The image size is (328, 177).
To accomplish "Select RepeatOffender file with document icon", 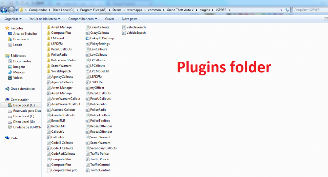I will pyautogui.click(x=99, y=126).
